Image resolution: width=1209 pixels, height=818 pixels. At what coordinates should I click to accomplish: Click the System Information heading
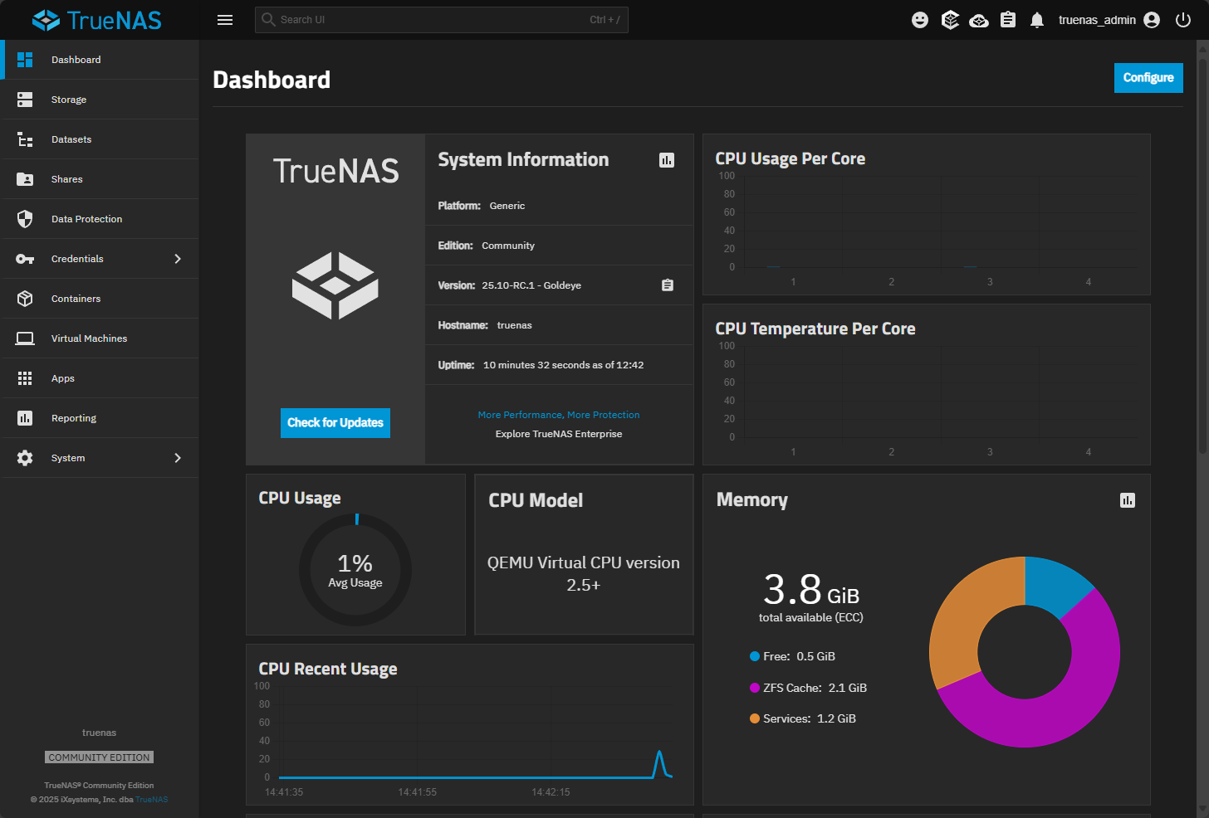[x=523, y=159]
